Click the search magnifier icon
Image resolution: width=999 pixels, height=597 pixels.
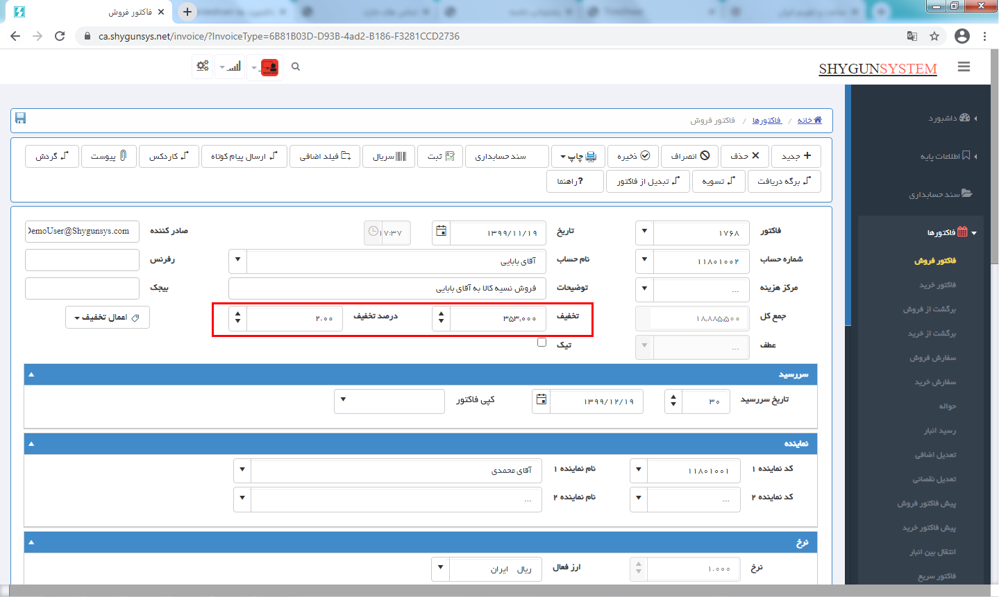point(295,67)
